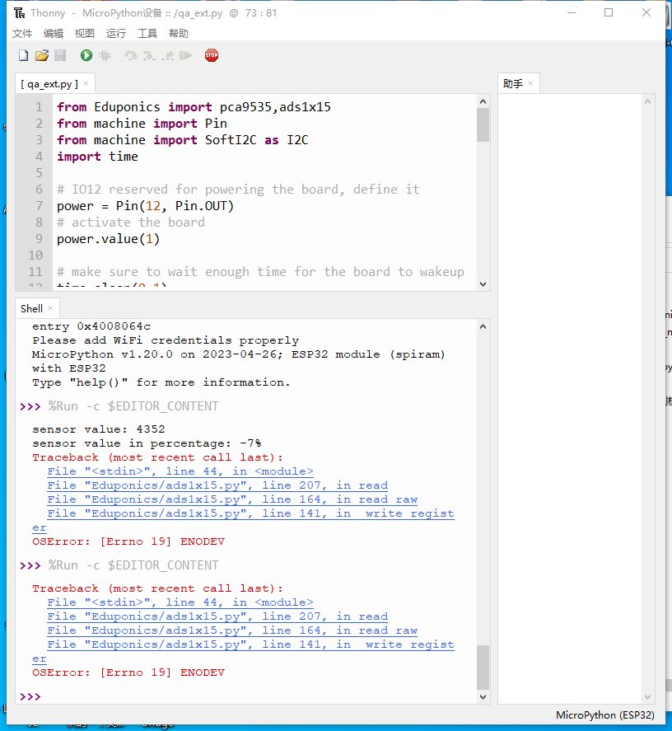Click code line 'power.value(1)'
This screenshot has width=672, height=731.
108,239
